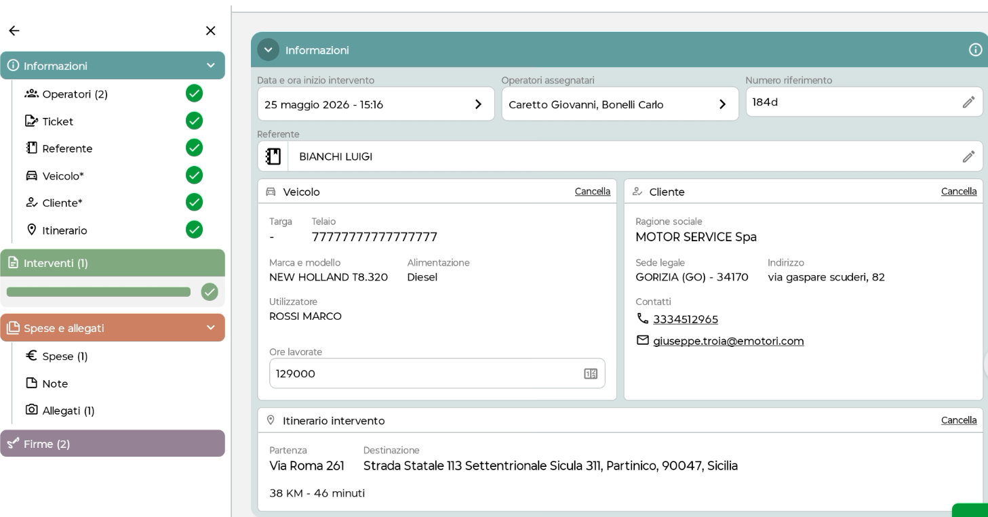
Task: Open the Referente address book icon
Action: (273, 157)
